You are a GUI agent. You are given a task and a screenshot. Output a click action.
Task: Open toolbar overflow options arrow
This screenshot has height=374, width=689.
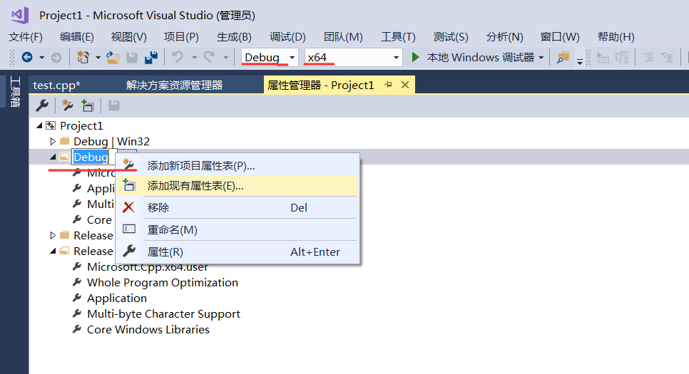[x=580, y=61]
